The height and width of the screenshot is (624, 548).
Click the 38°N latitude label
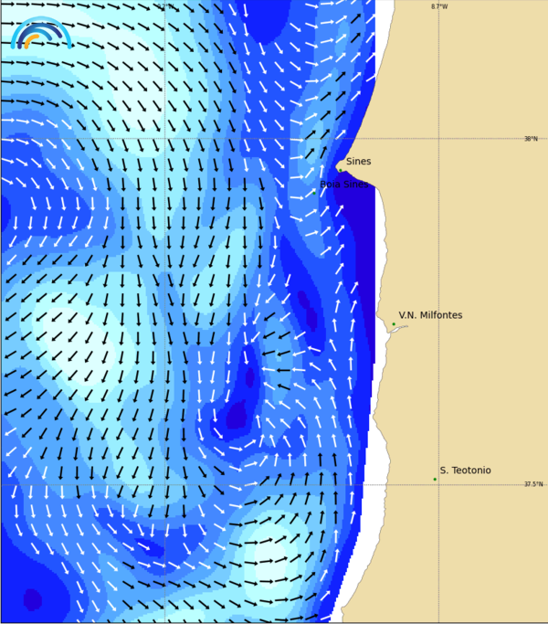click(531, 139)
